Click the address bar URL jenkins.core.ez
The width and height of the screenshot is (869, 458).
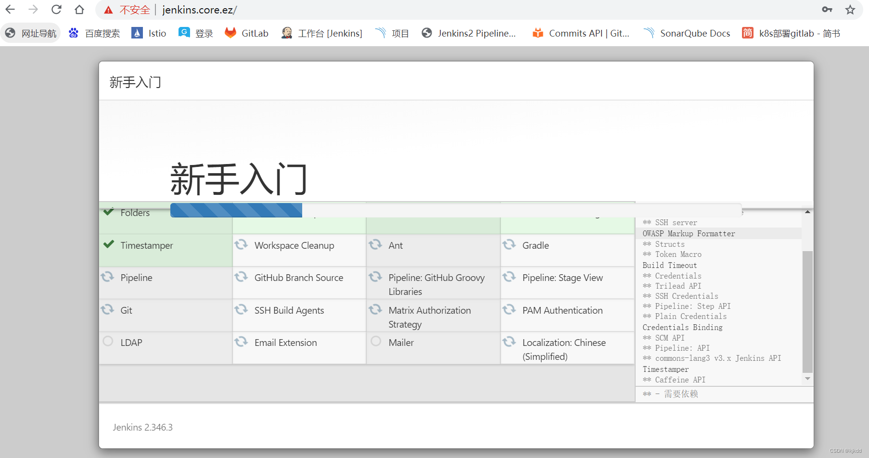click(x=200, y=10)
